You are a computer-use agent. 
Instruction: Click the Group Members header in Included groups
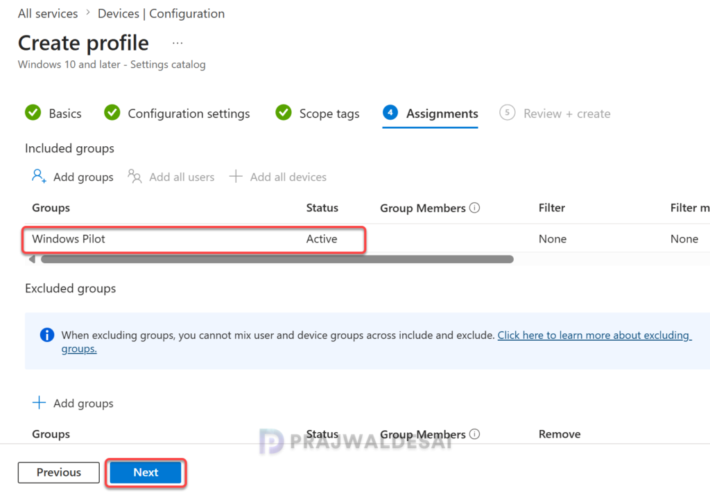[x=422, y=208]
